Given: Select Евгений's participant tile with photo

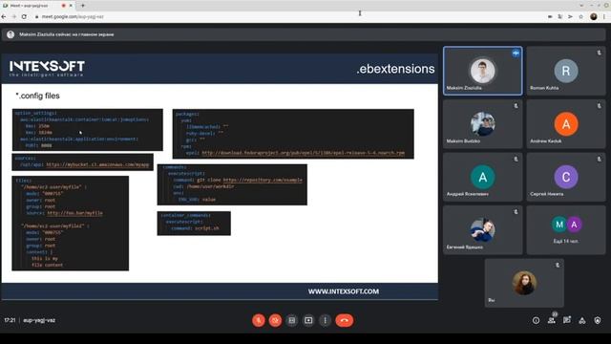Looking at the screenshot, I should click(x=482, y=230).
